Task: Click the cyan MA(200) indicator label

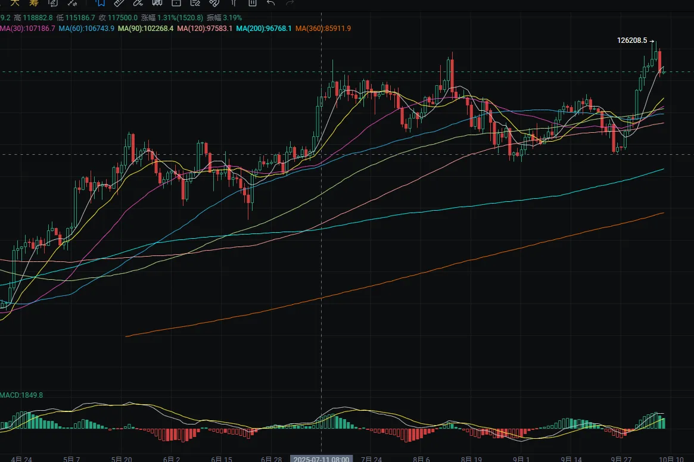Action: click(264, 28)
